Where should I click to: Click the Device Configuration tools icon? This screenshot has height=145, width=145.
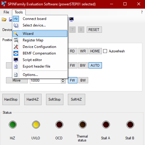[16, 47]
